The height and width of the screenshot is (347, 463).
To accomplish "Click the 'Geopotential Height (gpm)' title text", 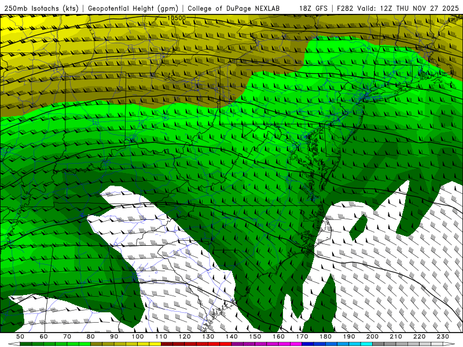I will tap(133, 9).
